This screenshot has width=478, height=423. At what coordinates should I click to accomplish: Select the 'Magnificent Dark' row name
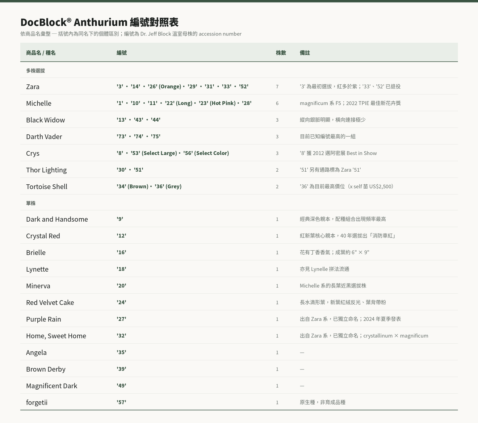pos(52,386)
